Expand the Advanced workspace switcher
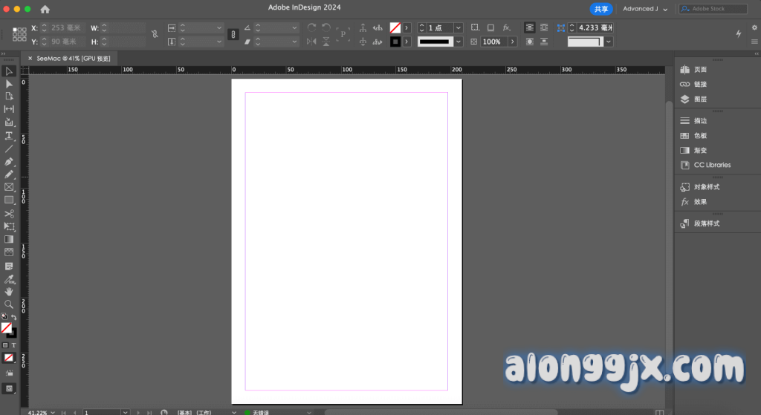761x415 pixels. [644, 9]
